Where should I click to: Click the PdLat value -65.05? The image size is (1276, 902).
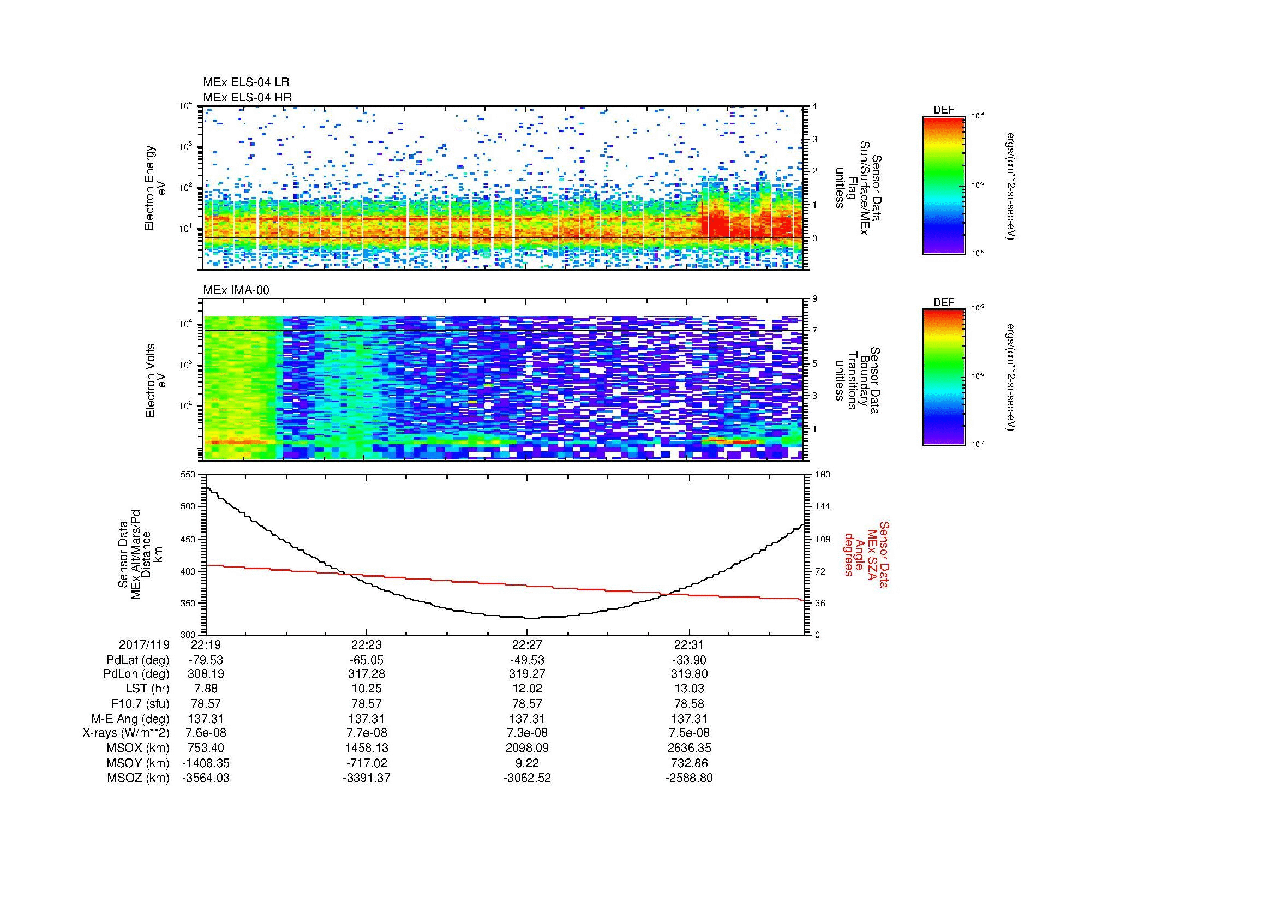pyautogui.click(x=366, y=660)
